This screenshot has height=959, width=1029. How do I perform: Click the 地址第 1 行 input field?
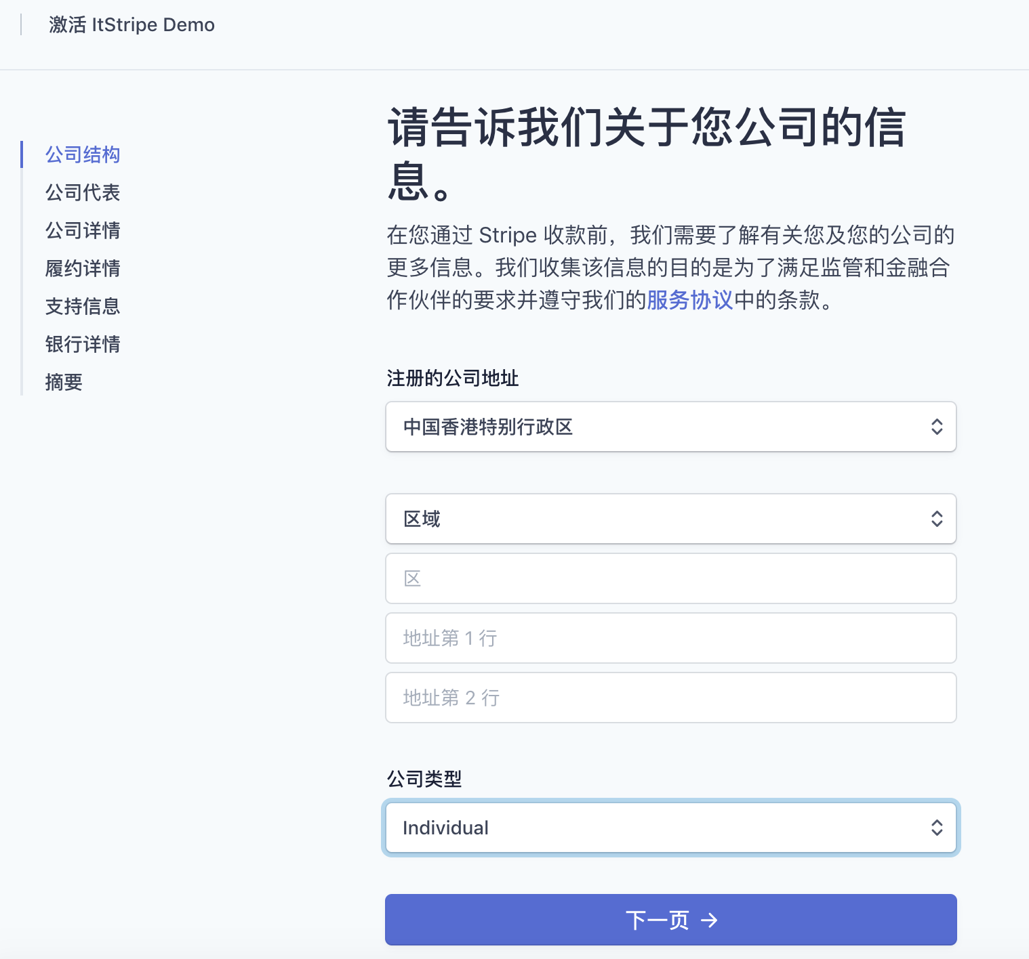point(670,638)
